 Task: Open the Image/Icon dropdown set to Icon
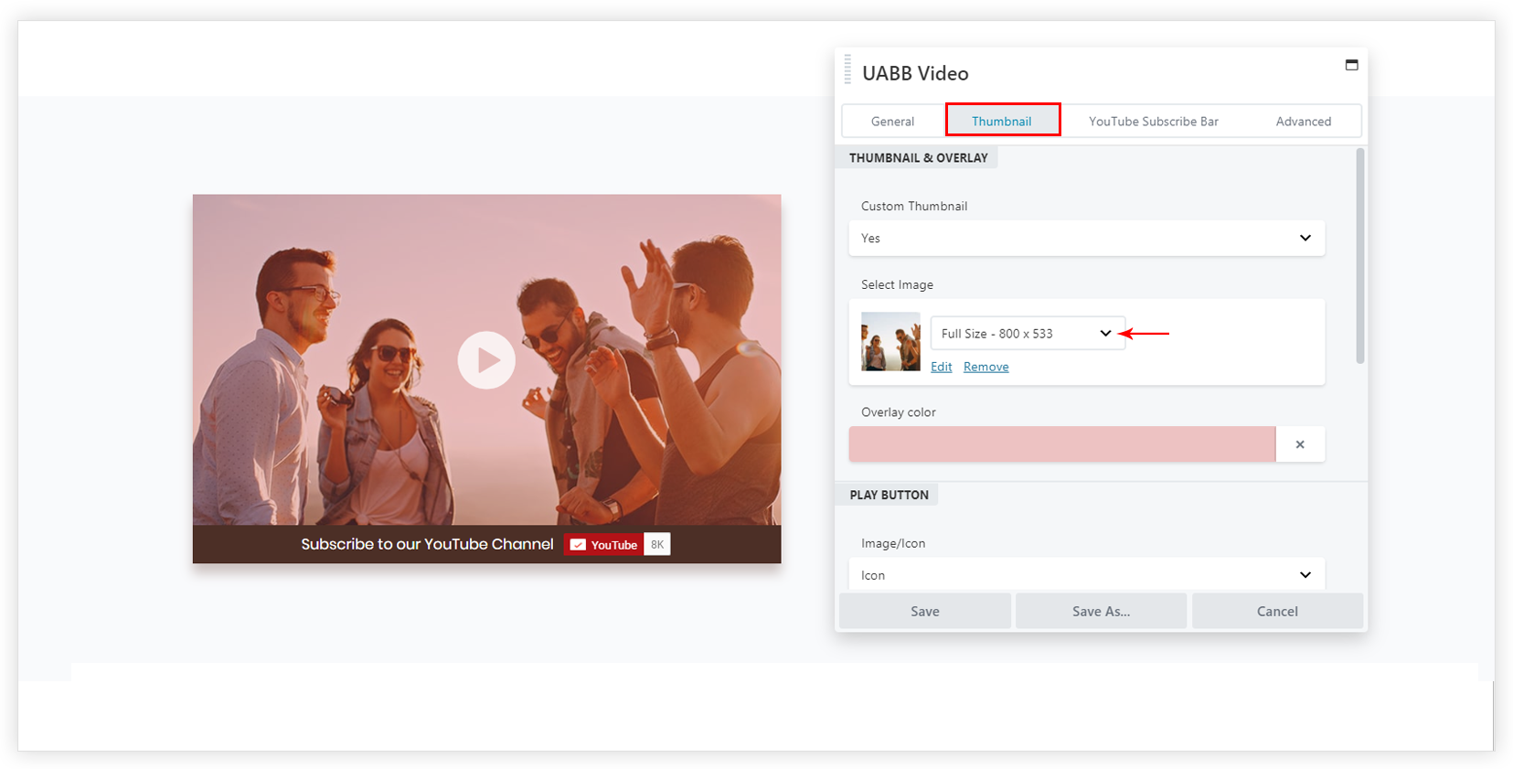coord(1086,575)
